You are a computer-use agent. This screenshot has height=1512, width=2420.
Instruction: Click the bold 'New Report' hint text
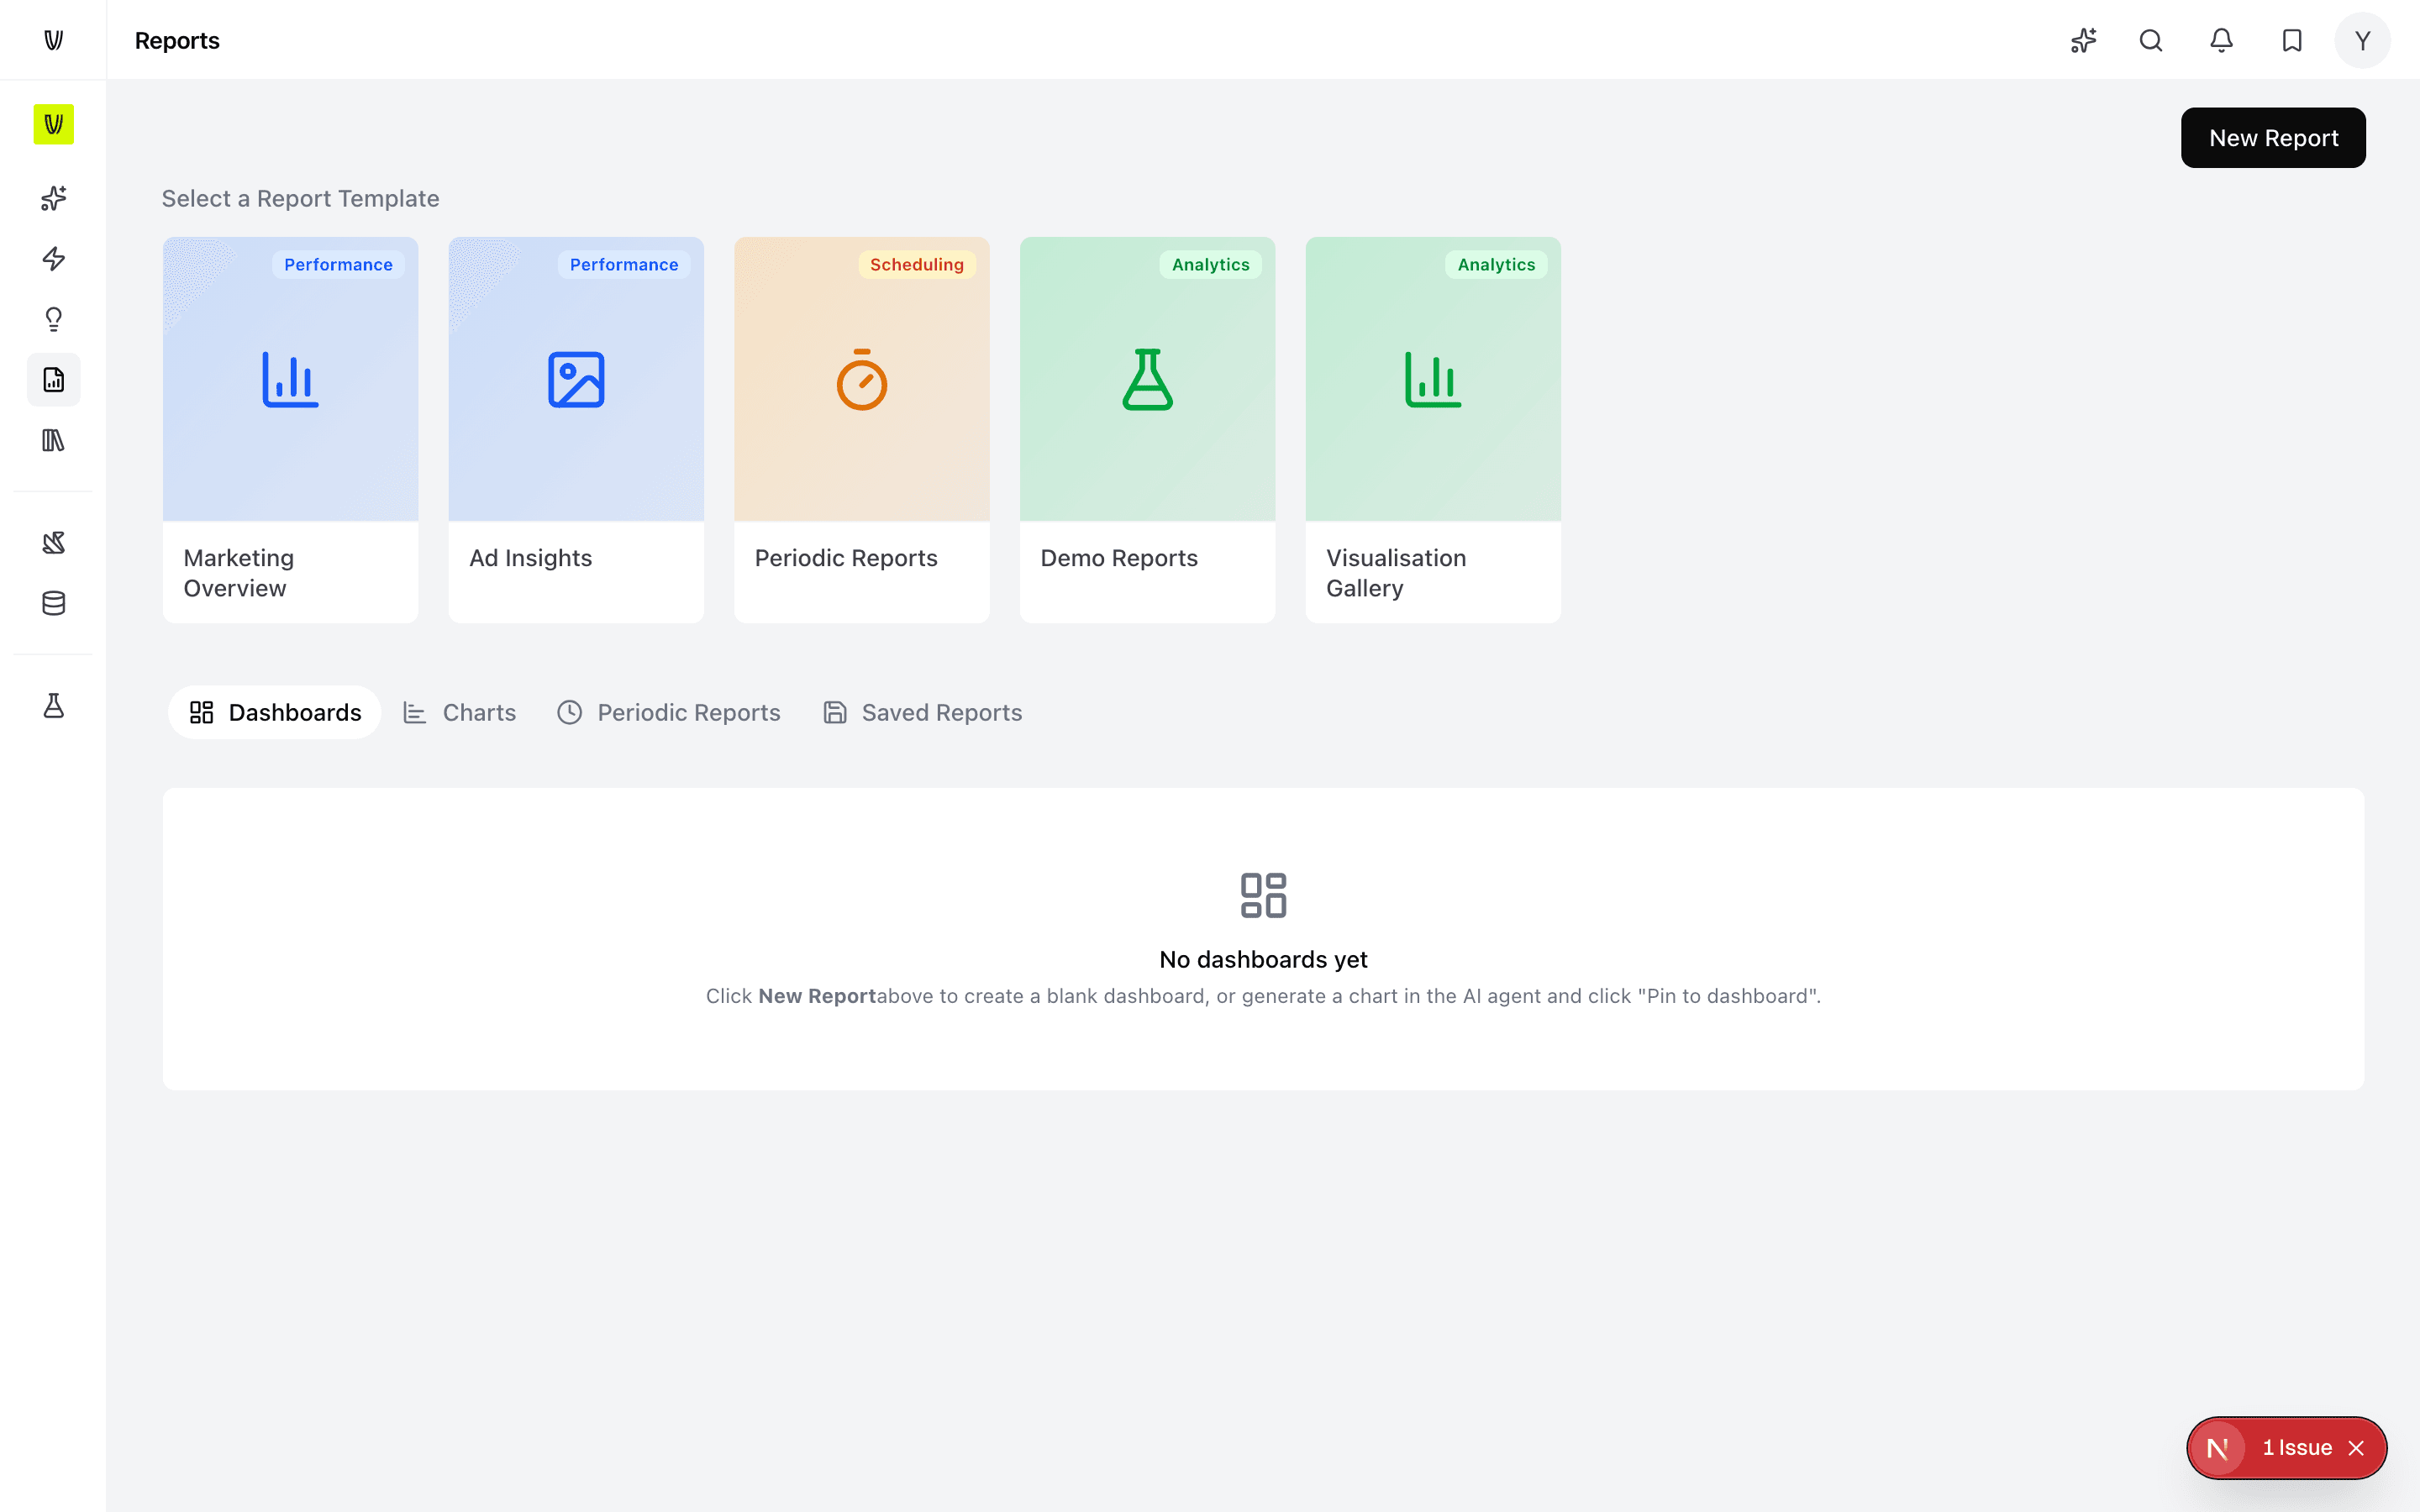(817, 996)
